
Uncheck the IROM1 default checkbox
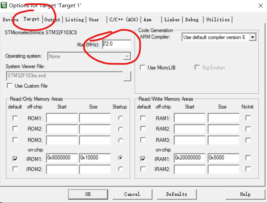tap(15, 159)
